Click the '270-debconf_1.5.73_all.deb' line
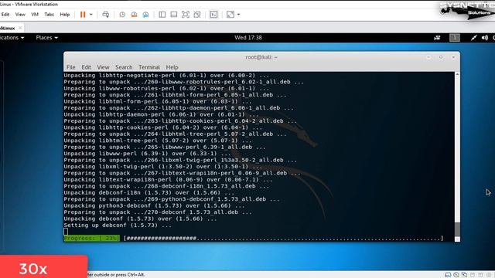Viewport: 495px width, 278px height. click(158, 212)
